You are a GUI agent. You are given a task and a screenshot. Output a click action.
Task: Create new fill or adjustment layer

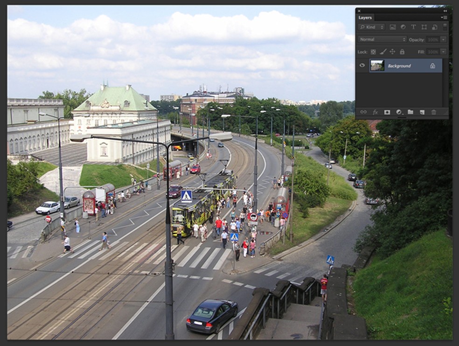[x=399, y=112]
